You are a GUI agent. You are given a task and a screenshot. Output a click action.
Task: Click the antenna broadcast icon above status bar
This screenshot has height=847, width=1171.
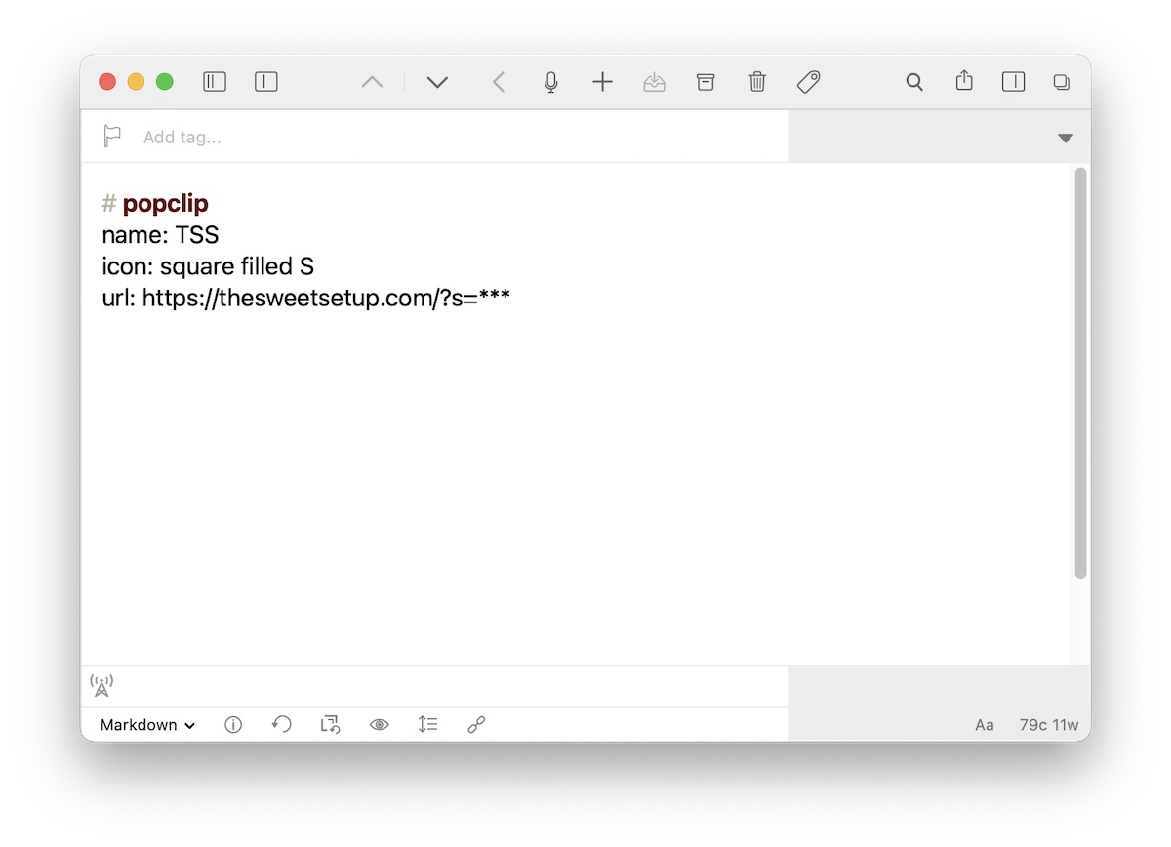(x=101, y=686)
